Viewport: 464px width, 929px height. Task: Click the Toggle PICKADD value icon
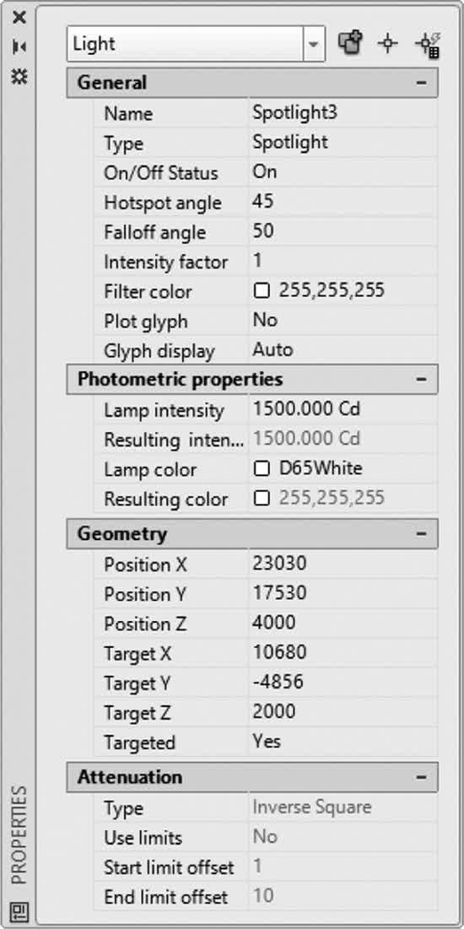coord(349,44)
